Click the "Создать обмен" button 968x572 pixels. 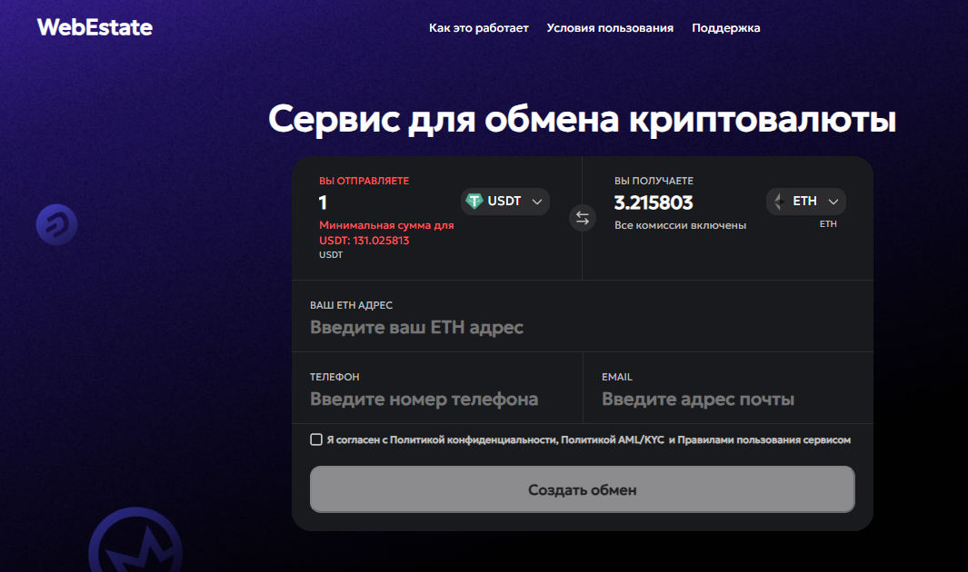[582, 489]
